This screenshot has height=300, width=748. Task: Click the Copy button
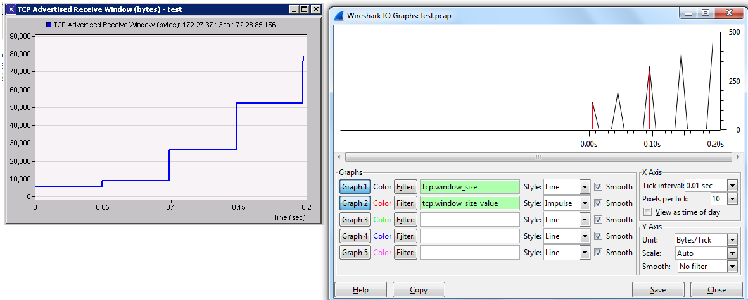pos(419,290)
